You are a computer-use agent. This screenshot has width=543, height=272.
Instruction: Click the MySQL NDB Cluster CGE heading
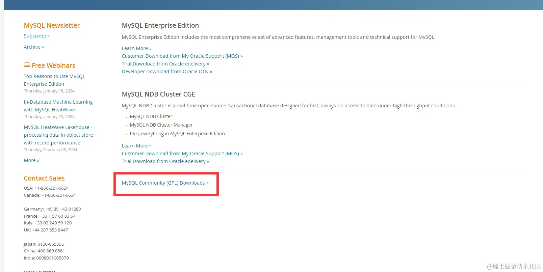158,94
